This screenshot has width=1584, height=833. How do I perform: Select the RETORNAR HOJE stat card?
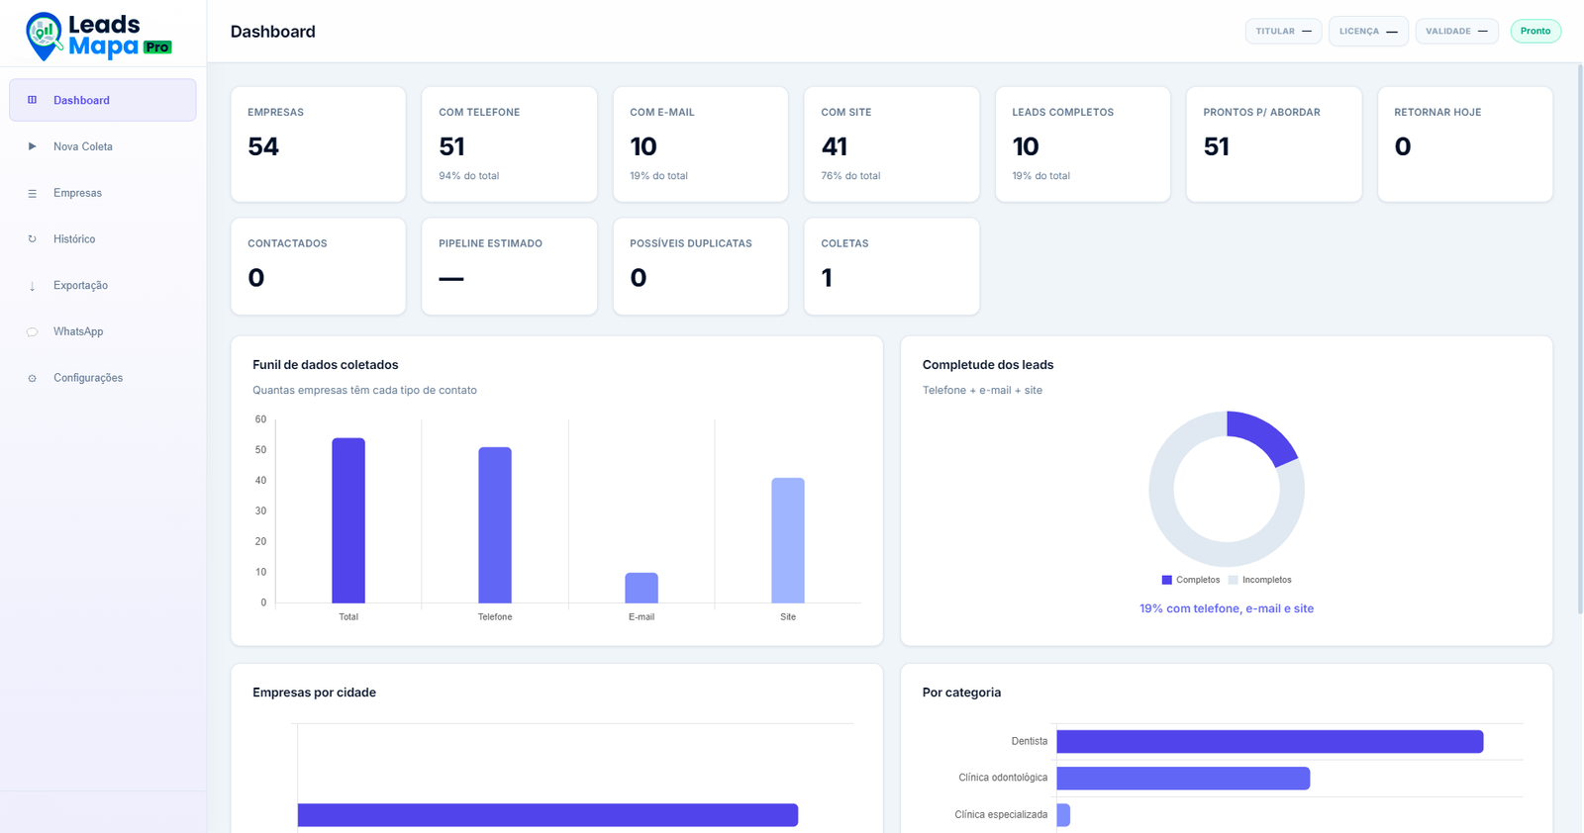pos(1464,144)
